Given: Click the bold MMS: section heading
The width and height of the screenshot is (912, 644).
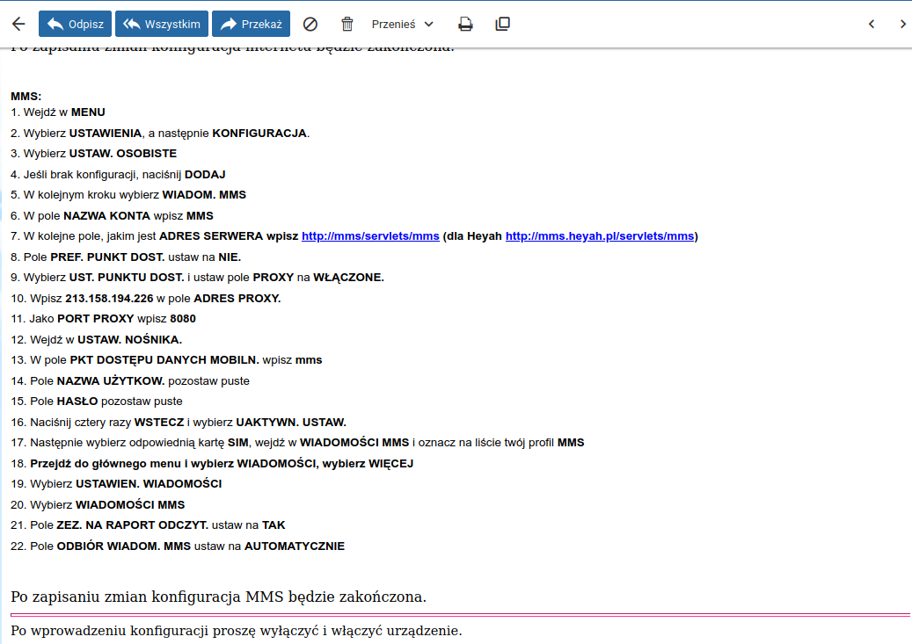Looking at the screenshot, I should click(x=26, y=96).
